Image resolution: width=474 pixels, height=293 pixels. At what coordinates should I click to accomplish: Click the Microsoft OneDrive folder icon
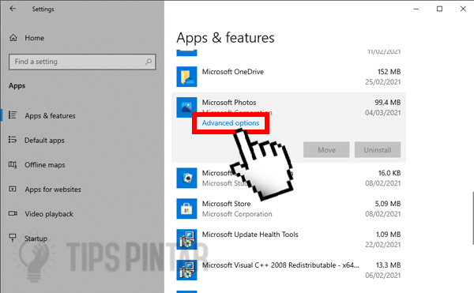[x=186, y=77]
